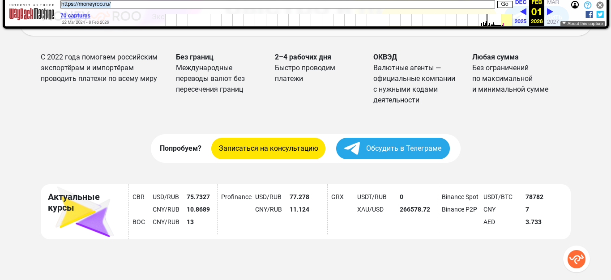Click the Без границ heading
Viewport: 611px width, 280px height.
[x=195, y=57]
